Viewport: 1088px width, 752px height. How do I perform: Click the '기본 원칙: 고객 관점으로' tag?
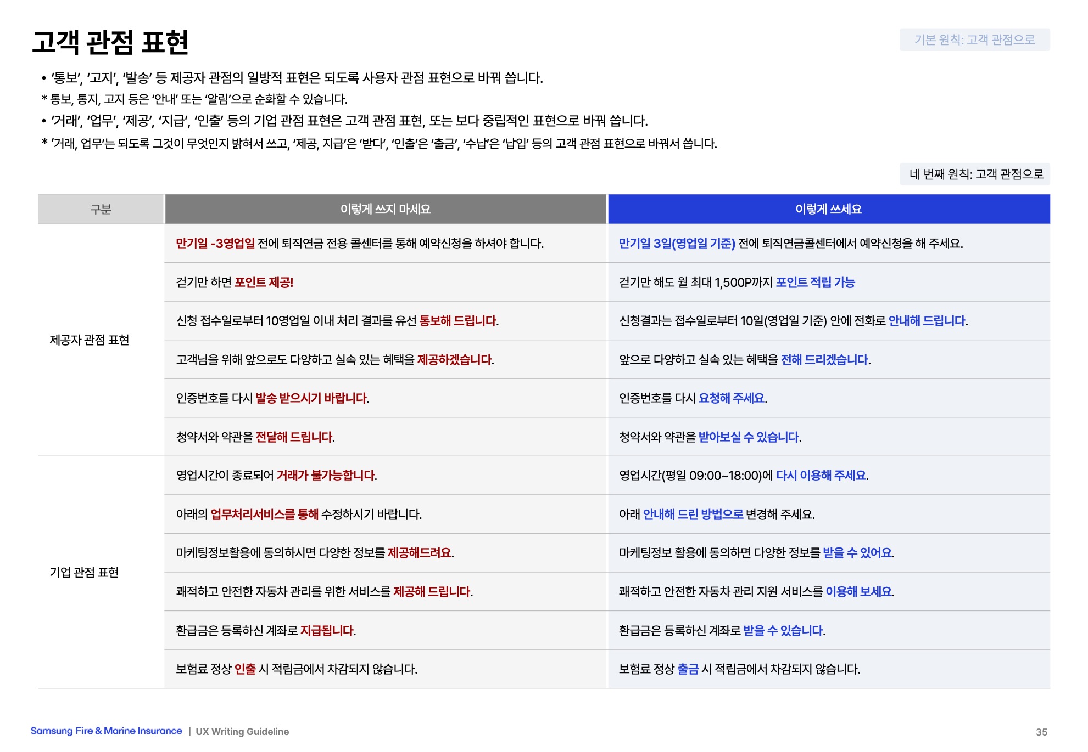(974, 39)
